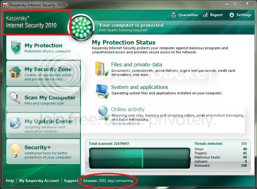Minimize the Kaspersky window
Screen dimensions: 257x189
pos(227,4)
